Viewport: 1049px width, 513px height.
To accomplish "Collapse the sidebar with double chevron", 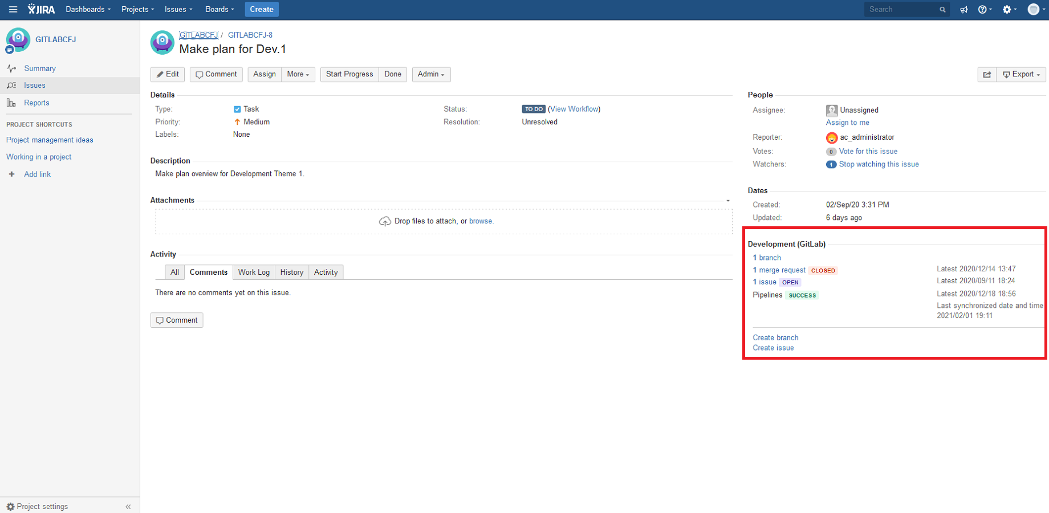I will click(128, 506).
